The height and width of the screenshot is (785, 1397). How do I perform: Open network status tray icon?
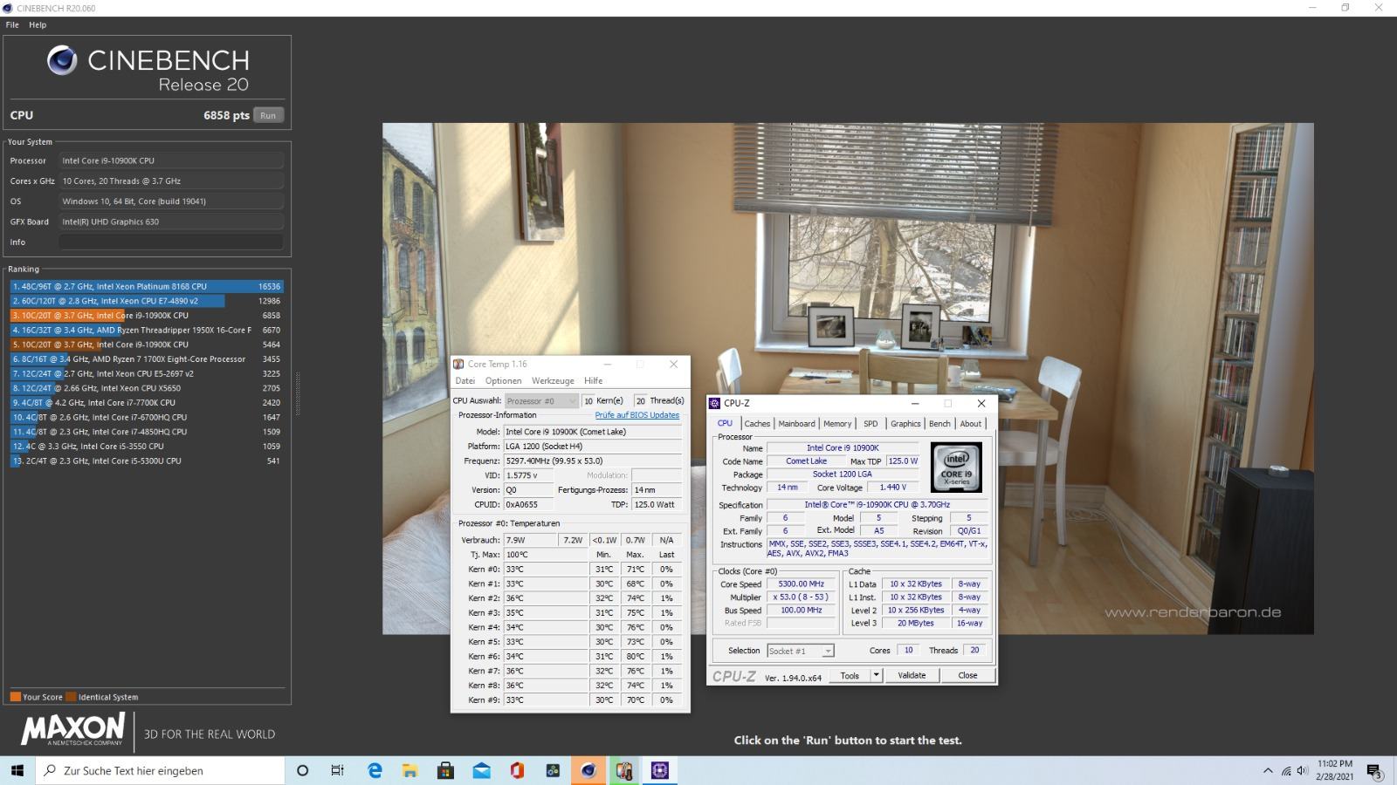(x=1286, y=770)
